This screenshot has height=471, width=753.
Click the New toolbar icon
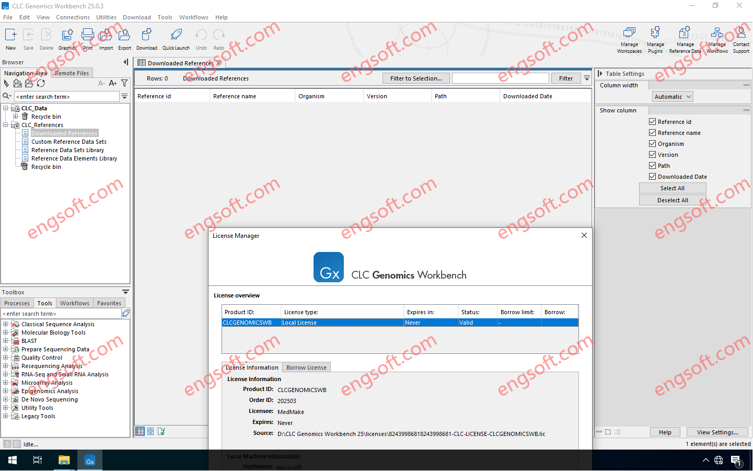coord(10,35)
